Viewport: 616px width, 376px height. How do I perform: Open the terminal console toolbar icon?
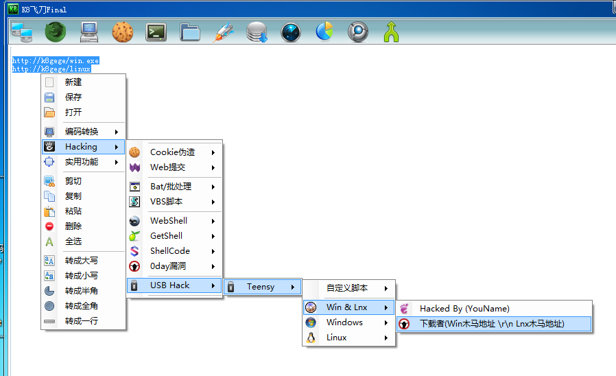pyautogui.click(x=156, y=32)
